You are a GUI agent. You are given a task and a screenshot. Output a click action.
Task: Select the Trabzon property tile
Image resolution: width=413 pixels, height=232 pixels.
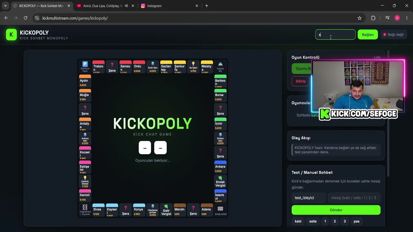pos(98,67)
